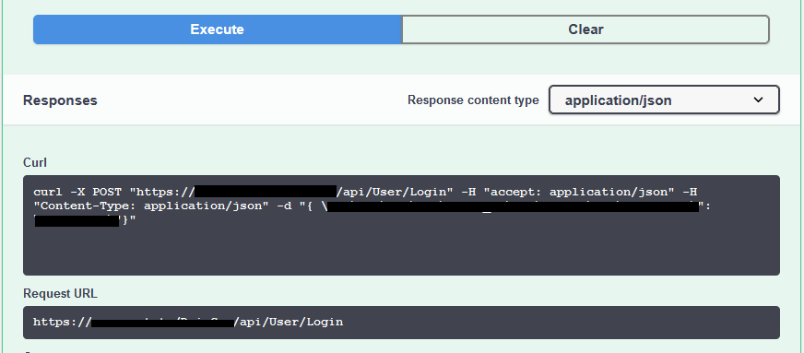Click inside the Curl command code block
This screenshot has width=804, height=353.
(401, 226)
